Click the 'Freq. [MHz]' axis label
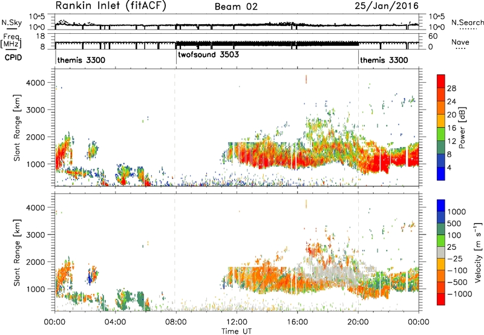Image resolution: width=484 pixels, height=335 pixels. point(11,41)
